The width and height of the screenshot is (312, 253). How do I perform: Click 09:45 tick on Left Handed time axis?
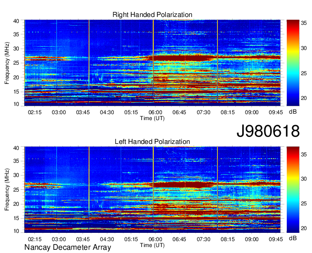[276, 239]
